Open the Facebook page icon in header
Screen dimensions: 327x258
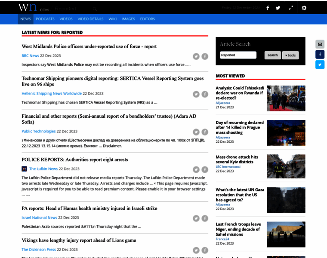tap(268, 8)
